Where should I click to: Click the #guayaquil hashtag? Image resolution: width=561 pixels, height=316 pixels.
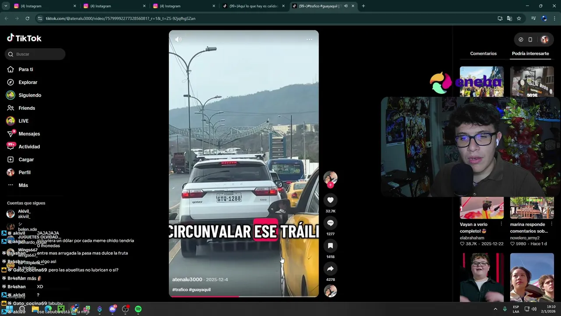[x=200, y=290]
